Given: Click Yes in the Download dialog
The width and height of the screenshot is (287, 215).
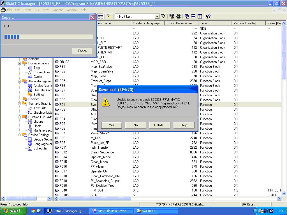Looking at the screenshot, I should click(112, 125).
